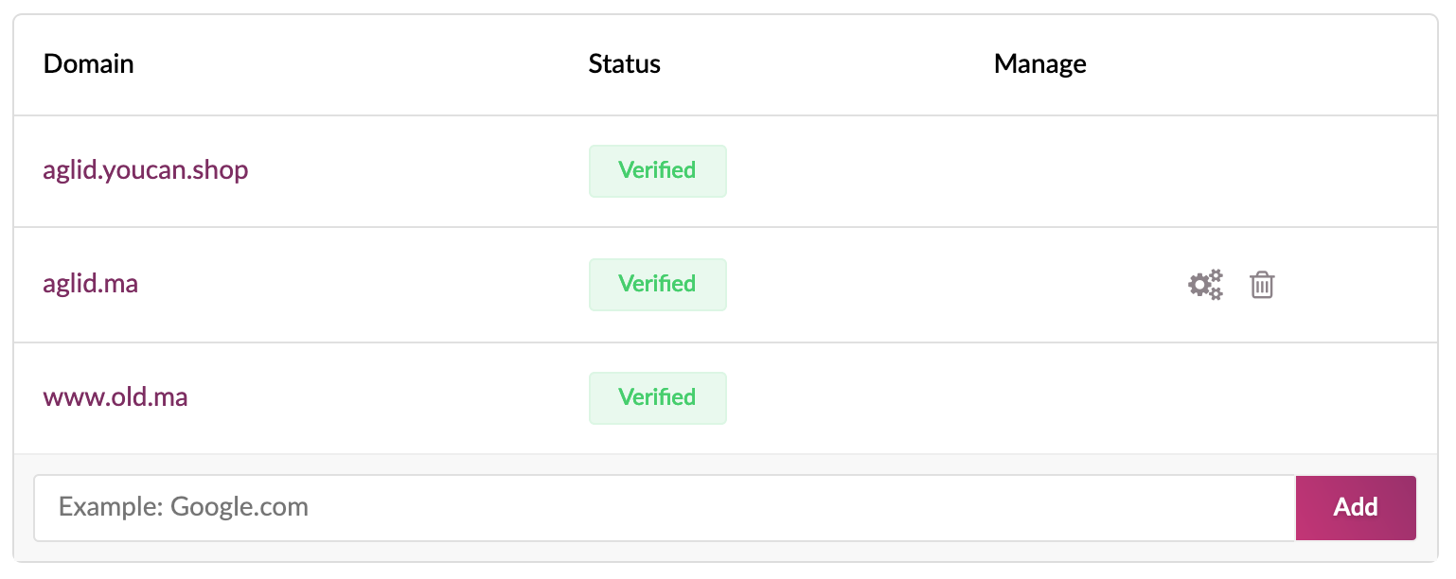Place cursor in new domain text box
This screenshot has width=1456, height=579.
click(x=665, y=508)
